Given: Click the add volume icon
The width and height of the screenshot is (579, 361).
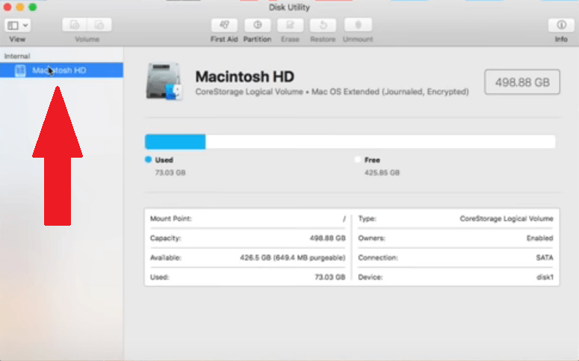Looking at the screenshot, I should pos(75,25).
